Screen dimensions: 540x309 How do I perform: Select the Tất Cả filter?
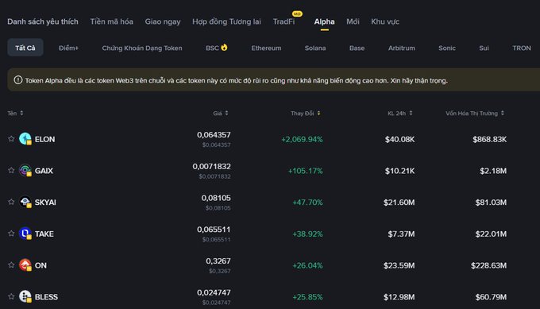[25, 48]
